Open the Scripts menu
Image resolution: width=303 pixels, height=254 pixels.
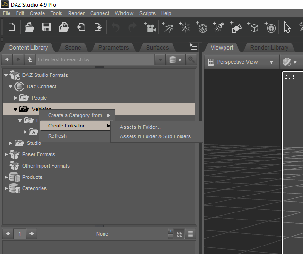[x=147, y=13]
